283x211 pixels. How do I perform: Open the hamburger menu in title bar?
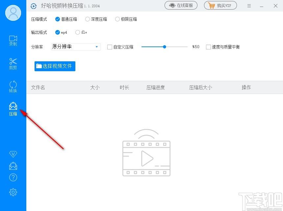tap(249, 6)
